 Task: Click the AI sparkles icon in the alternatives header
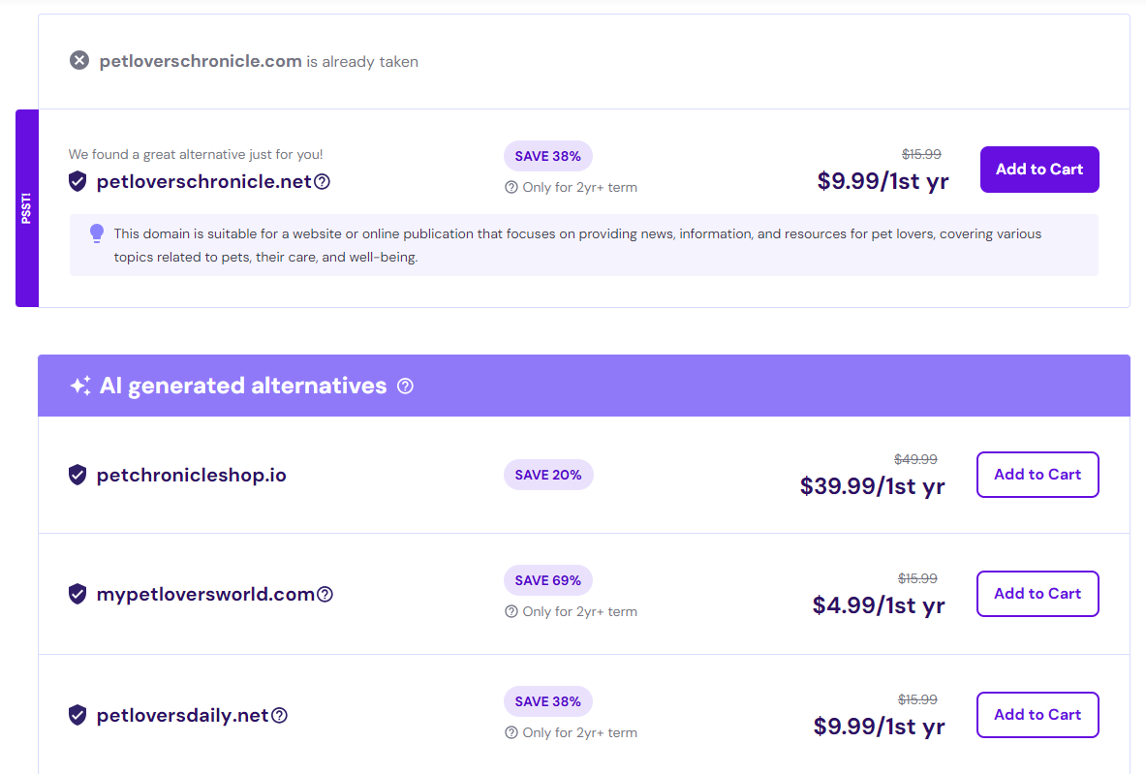(x=81, y=385)
